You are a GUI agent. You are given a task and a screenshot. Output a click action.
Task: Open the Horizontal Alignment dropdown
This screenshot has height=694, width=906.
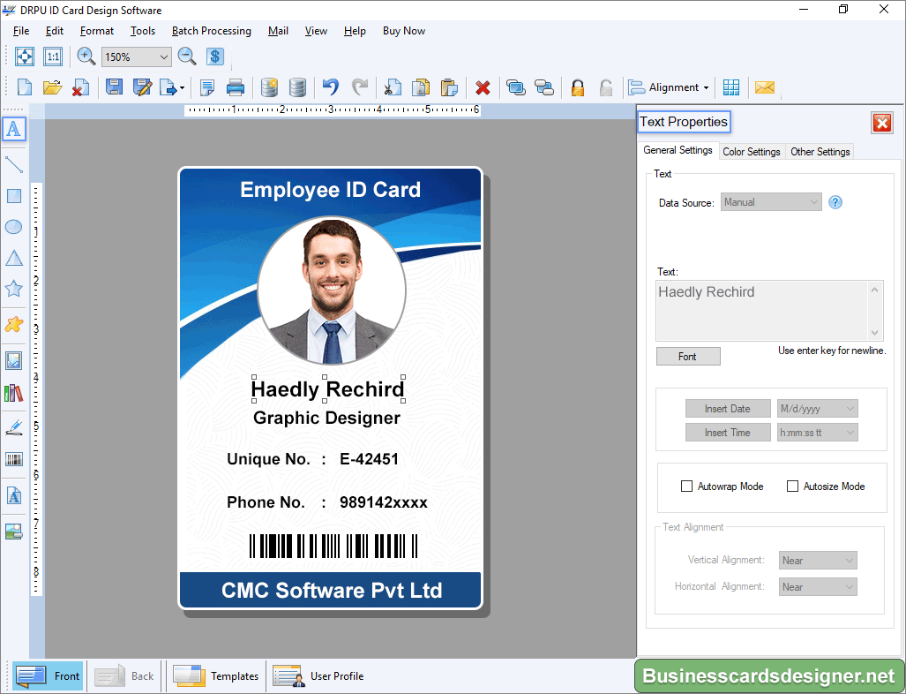(x=818, y=586)
